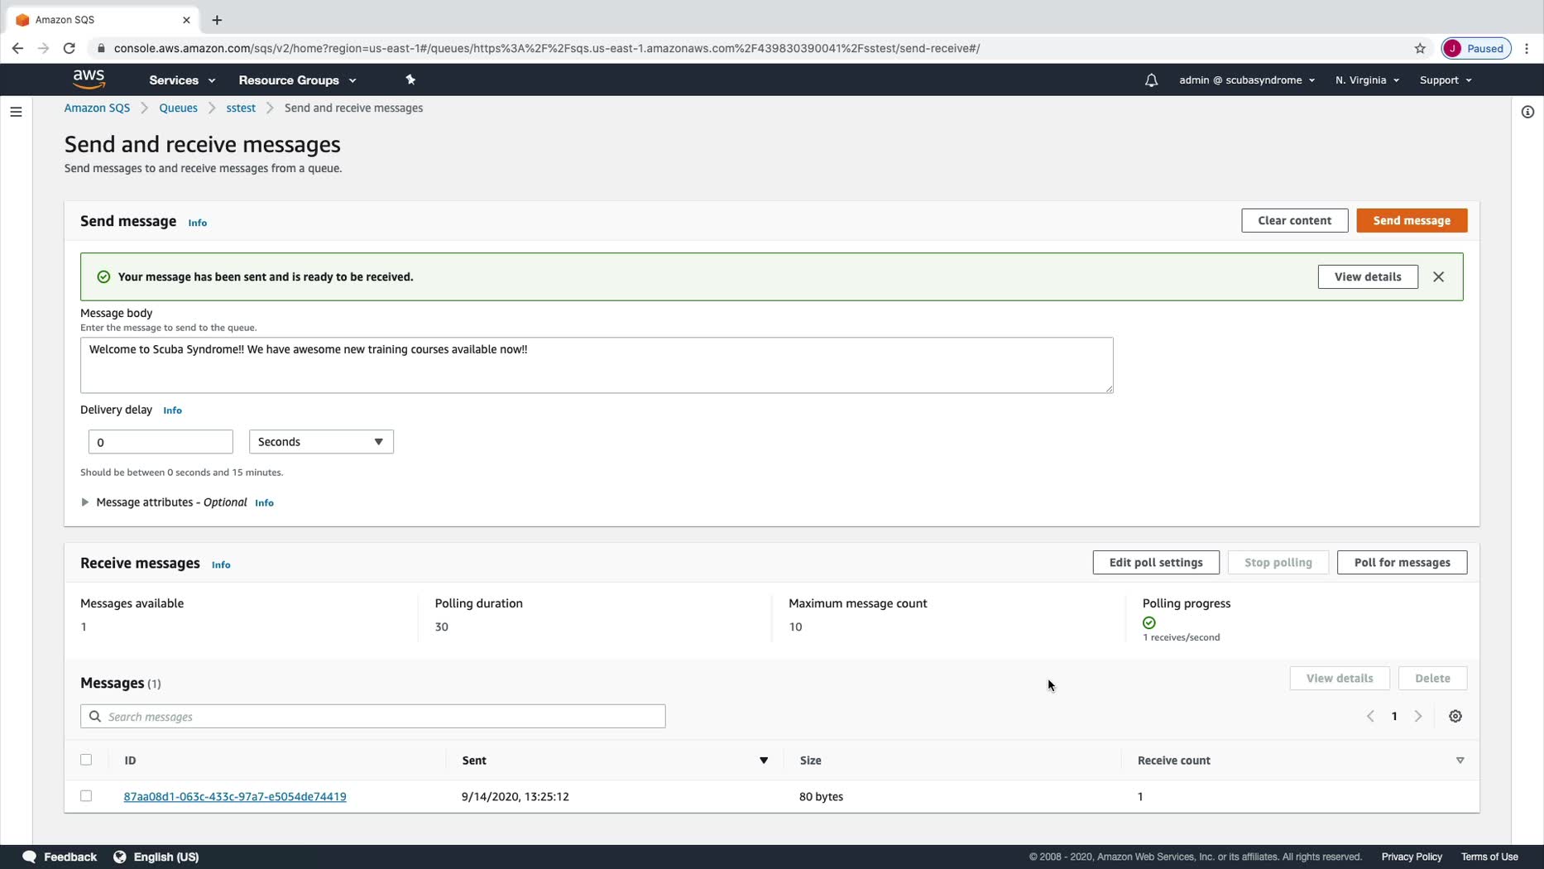Open messages table preferences gear
The width and height of the screenshot is (1544, 869).
pyautogui.click(x=1455, y=716)
